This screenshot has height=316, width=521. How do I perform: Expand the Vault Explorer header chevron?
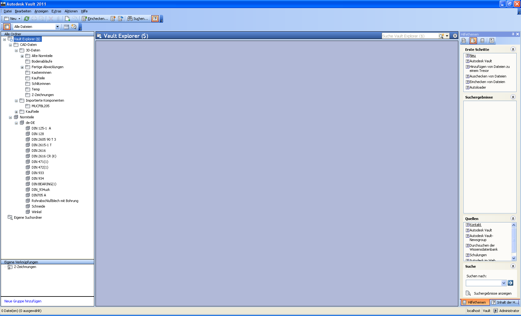(x=455, y=36)
